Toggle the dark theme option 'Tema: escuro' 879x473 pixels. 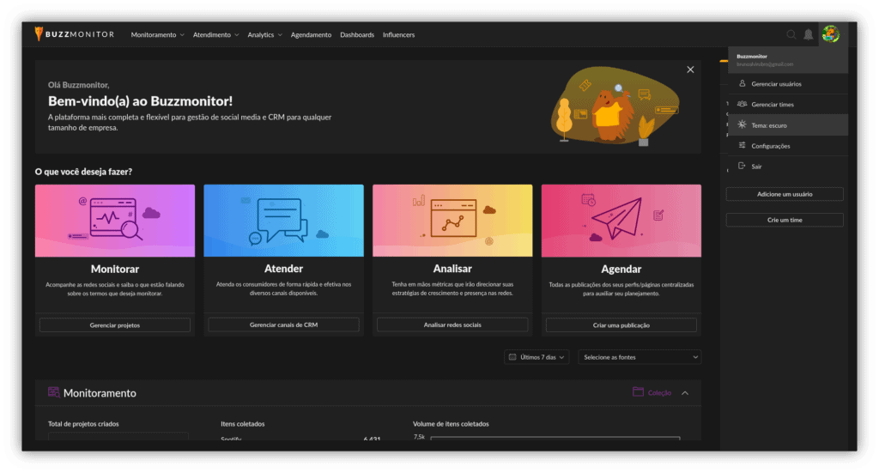pyautogui.click(x=768, y=125)
